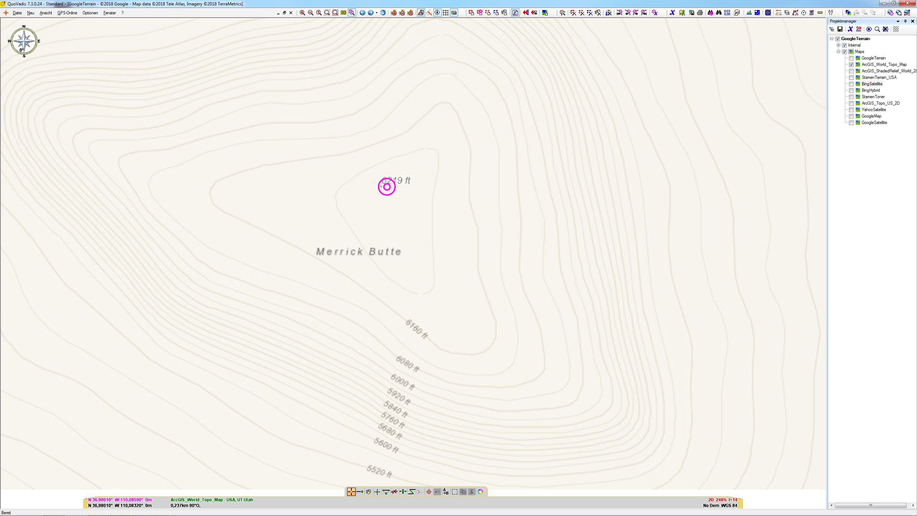Open the Neu menu

[x=31, y=13]
